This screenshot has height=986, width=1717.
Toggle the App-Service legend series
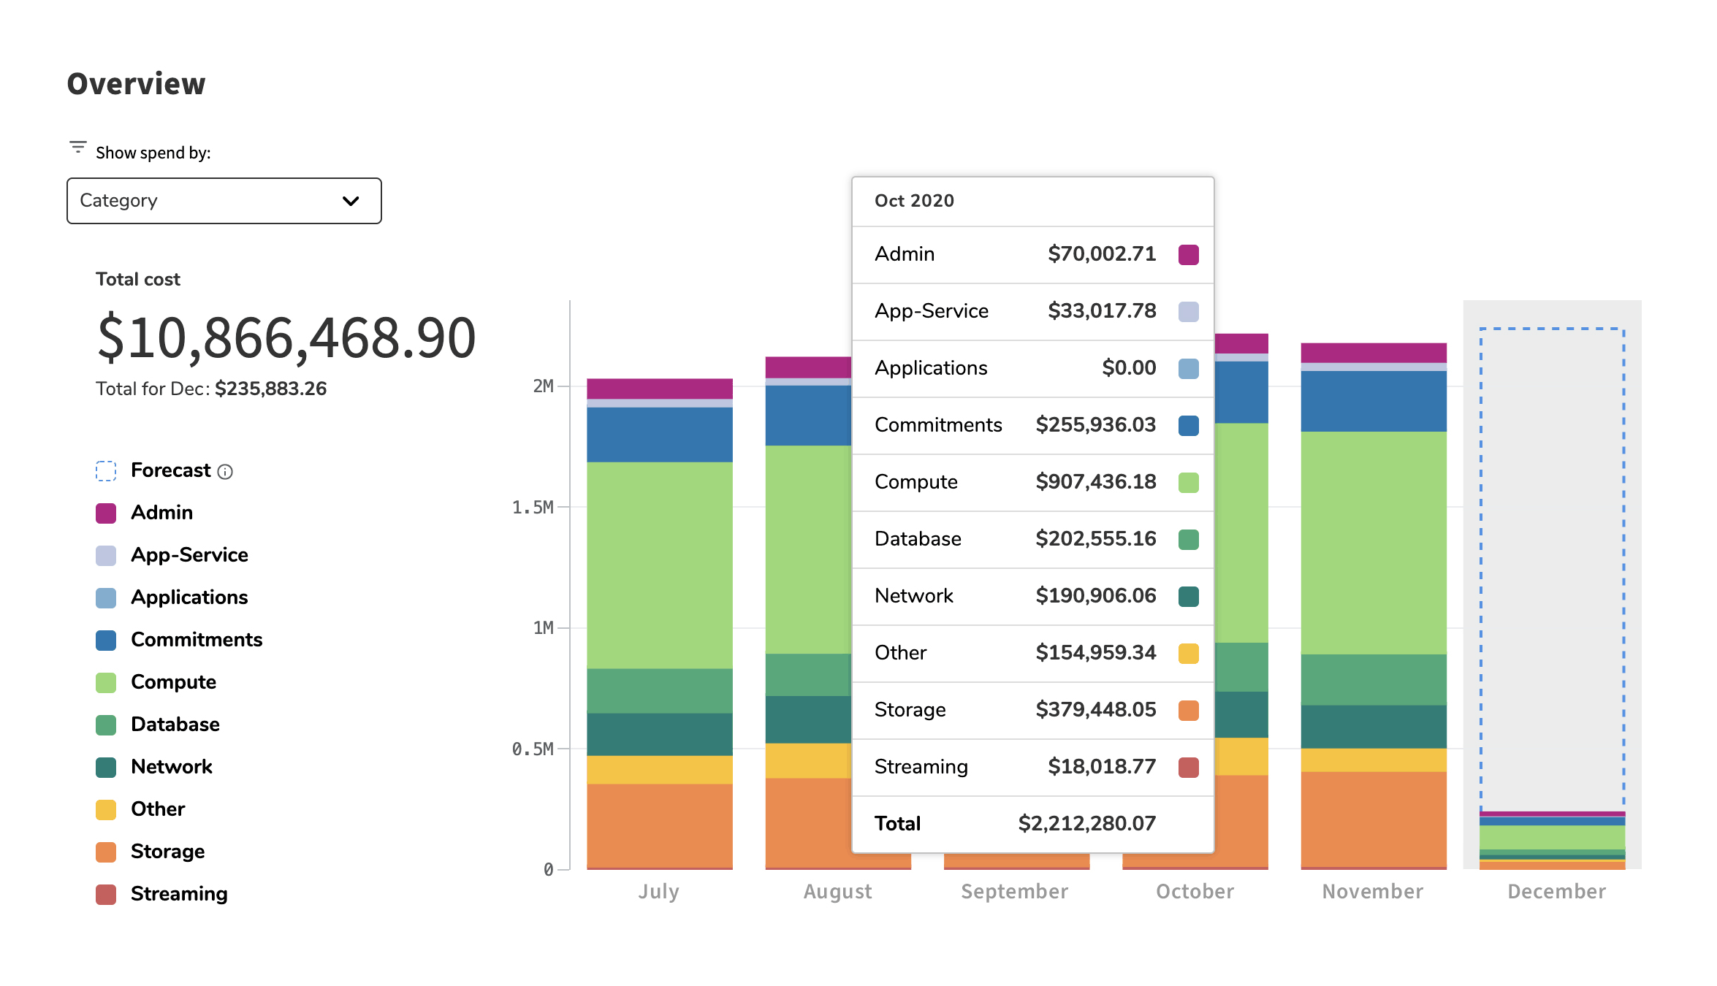point(189,555)
